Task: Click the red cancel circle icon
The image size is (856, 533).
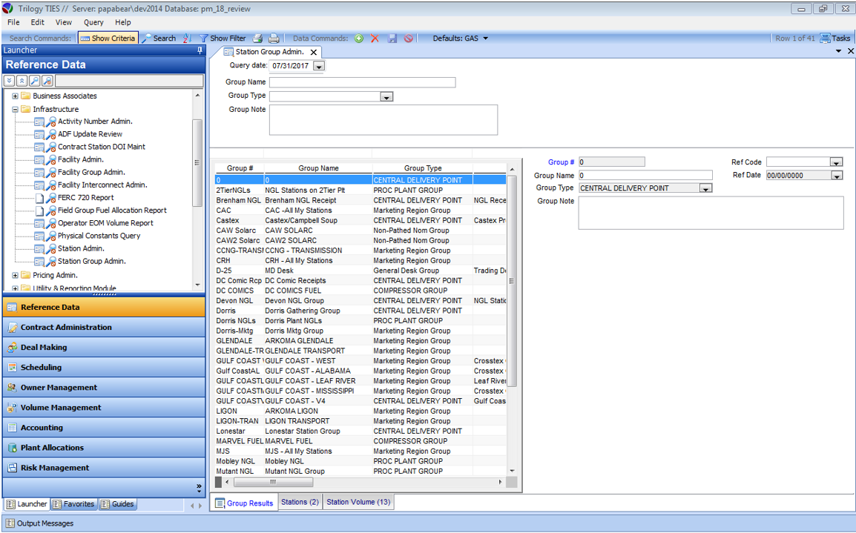Action: point(409,39)
